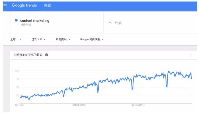Click the 热度随时间变化的趋势 chart title

(x=28, y=55)
